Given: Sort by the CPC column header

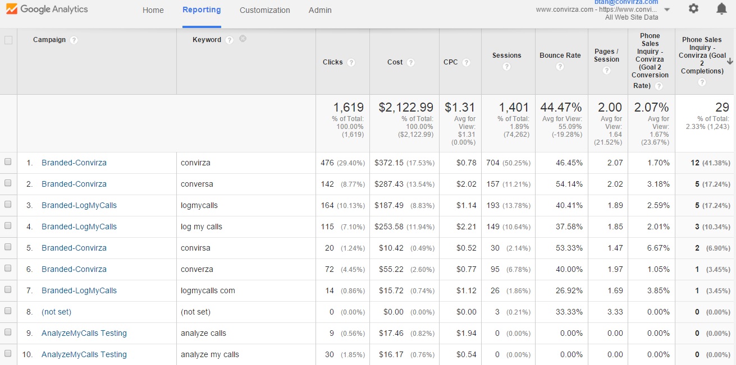Looking at the screenshot, I should coord(451,62).
